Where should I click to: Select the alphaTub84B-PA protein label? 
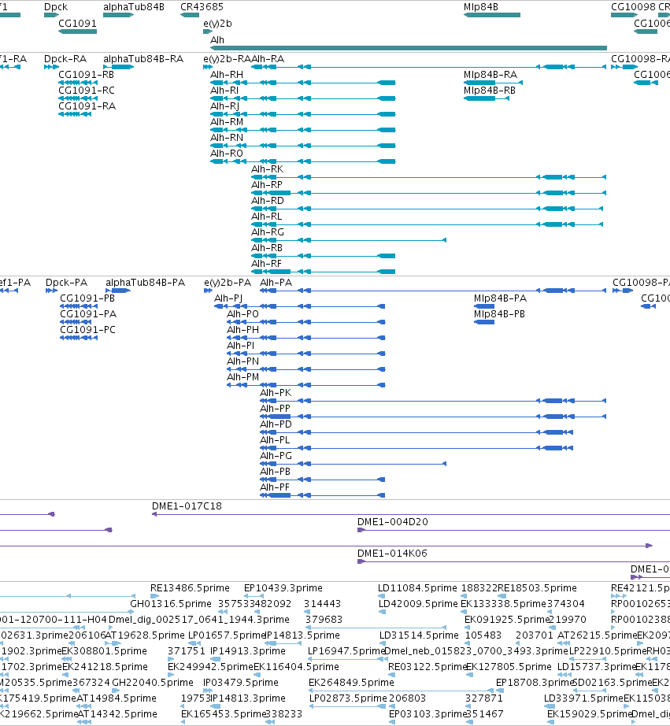tap(145, 283)
